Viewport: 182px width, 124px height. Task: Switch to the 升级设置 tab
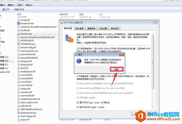click(x=103, y=29)
